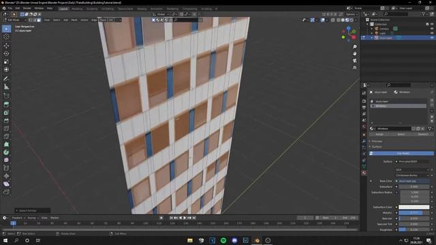This screenshot has width=436, height=245.
Task: Toggle camera view from viewport gizmo
Action: tap(354, 61)
